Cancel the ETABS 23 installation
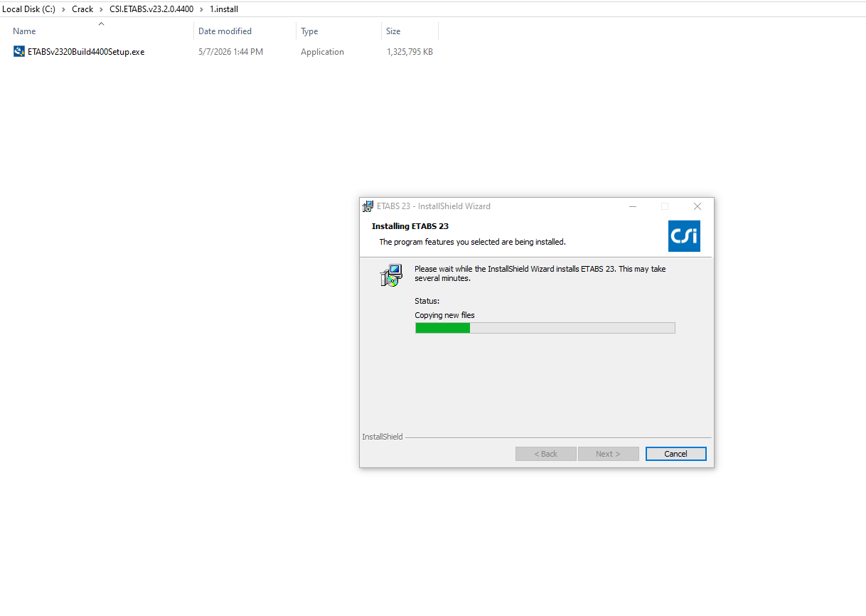The height and width of the screenshot is (616, 866). [675, 454]
